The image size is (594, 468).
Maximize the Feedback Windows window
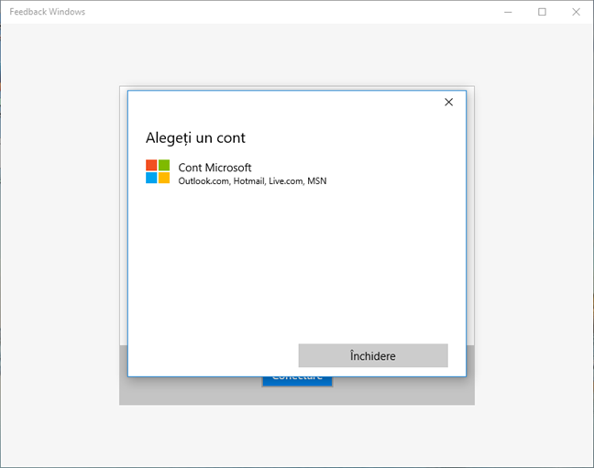tap(542, 12)
